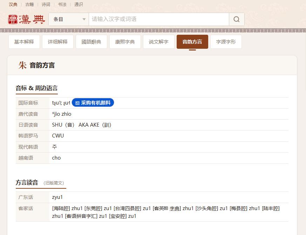Click the 音标 & 周边语言 section heading
This screenshot has width=306, height=235.
click(37, 88)
